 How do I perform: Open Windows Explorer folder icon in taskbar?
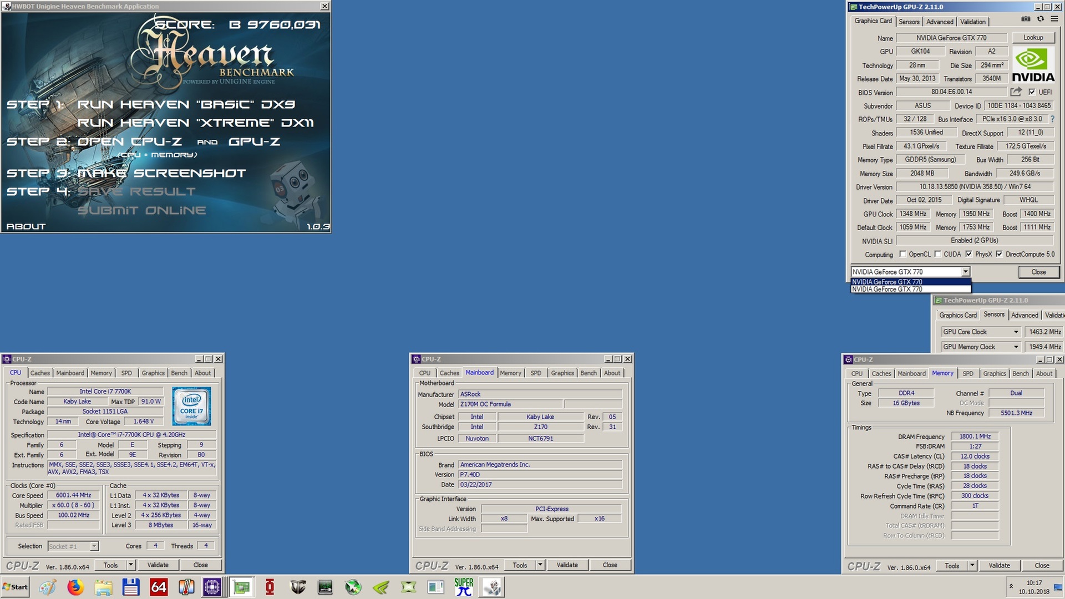tap(103, 587)
